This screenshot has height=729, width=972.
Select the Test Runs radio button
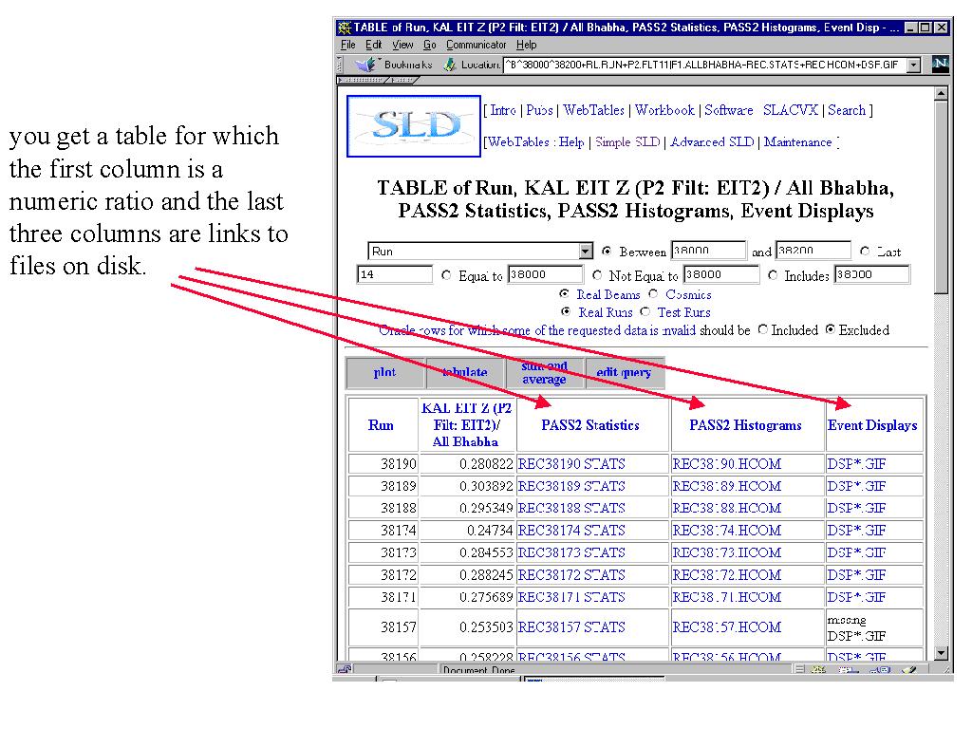[645, 311]
